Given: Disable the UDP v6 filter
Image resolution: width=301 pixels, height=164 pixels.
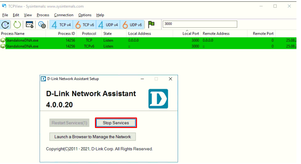Looking at the screenshot, I should click(x=132, y=24).
